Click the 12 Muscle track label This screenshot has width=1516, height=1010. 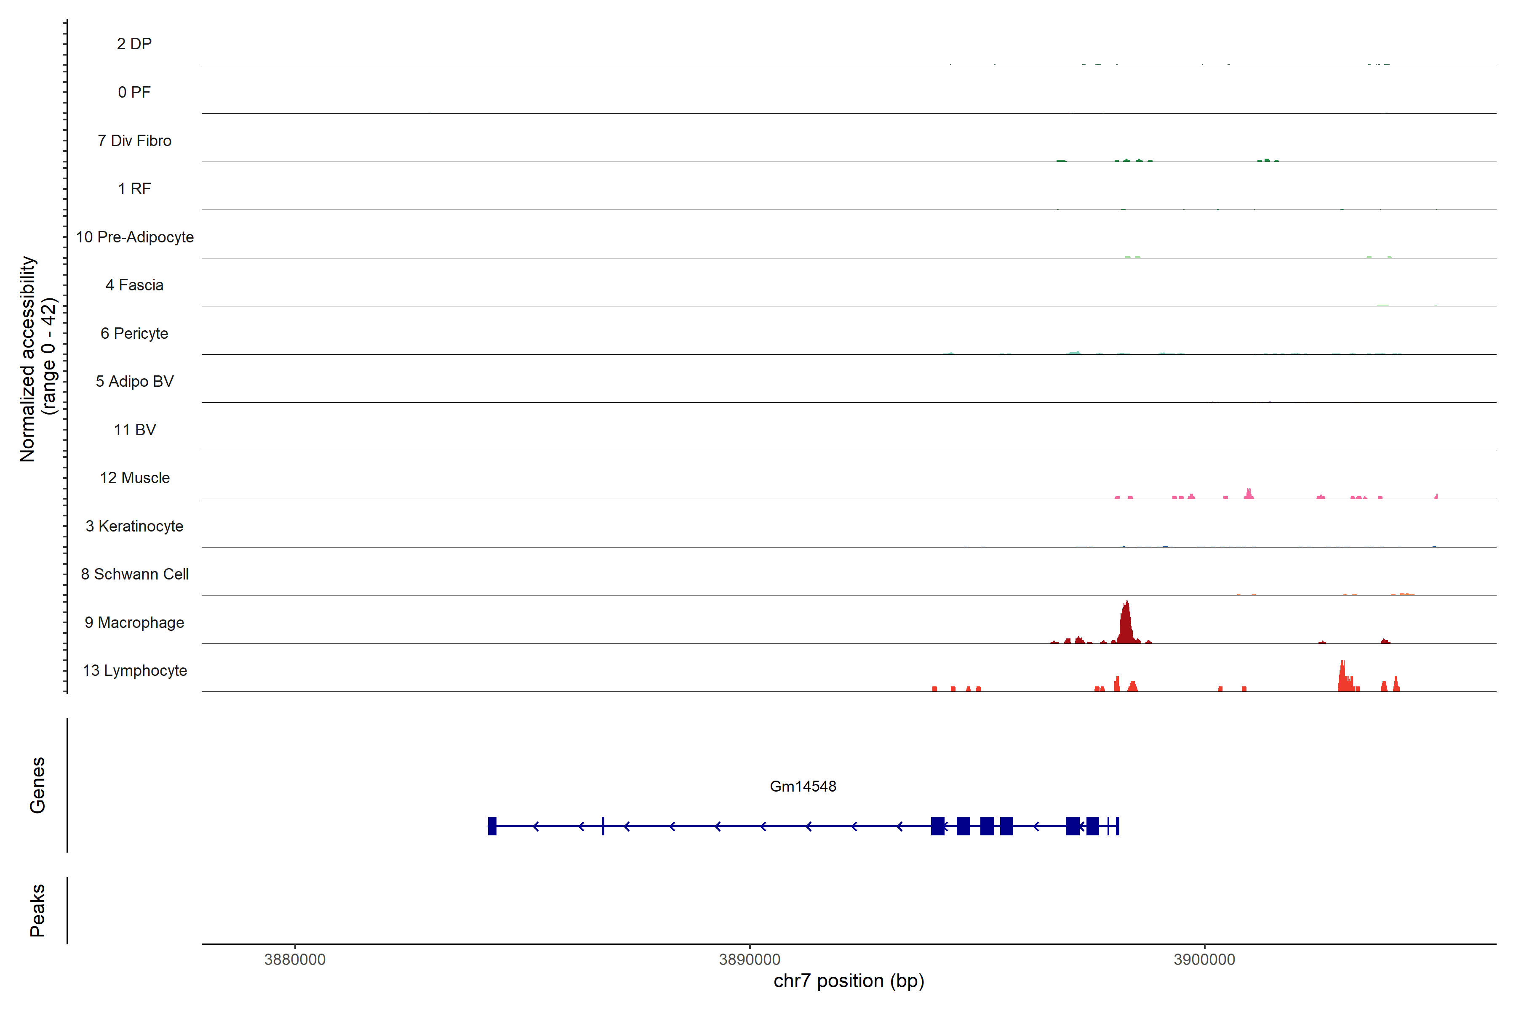tap(134, 478)
